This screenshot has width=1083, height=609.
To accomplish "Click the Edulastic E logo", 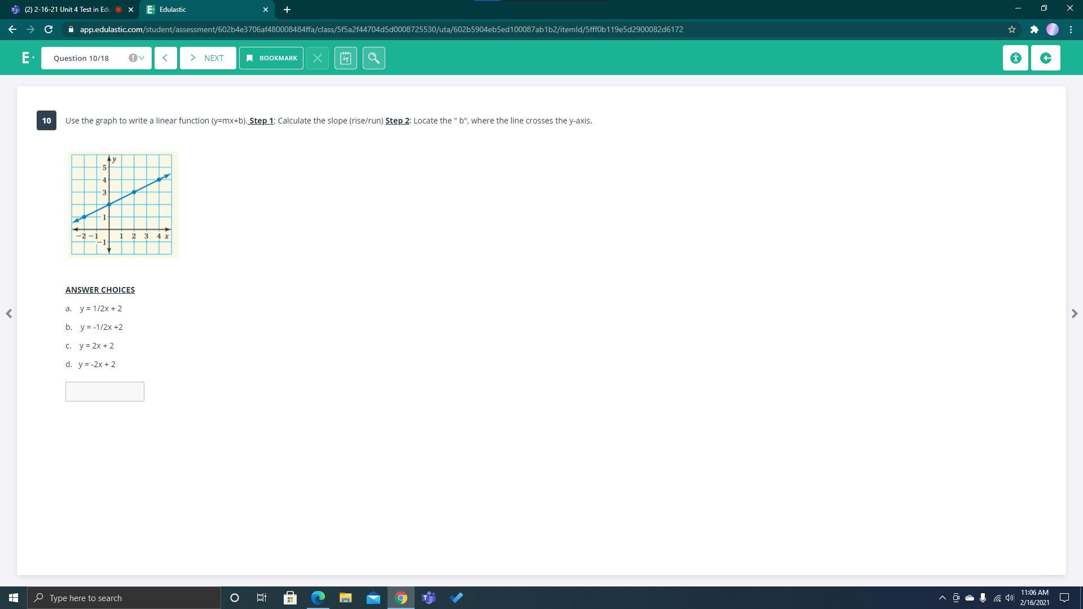I will click(x=26, y=58).
